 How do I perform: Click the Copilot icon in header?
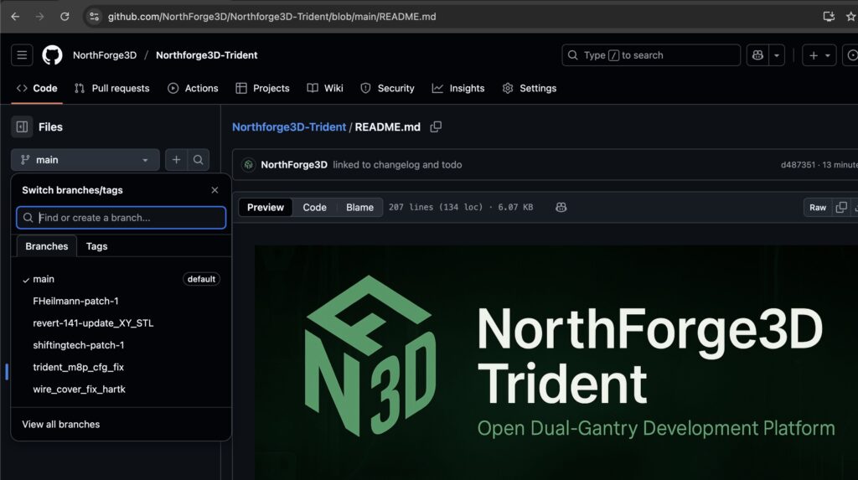(757, 55)
